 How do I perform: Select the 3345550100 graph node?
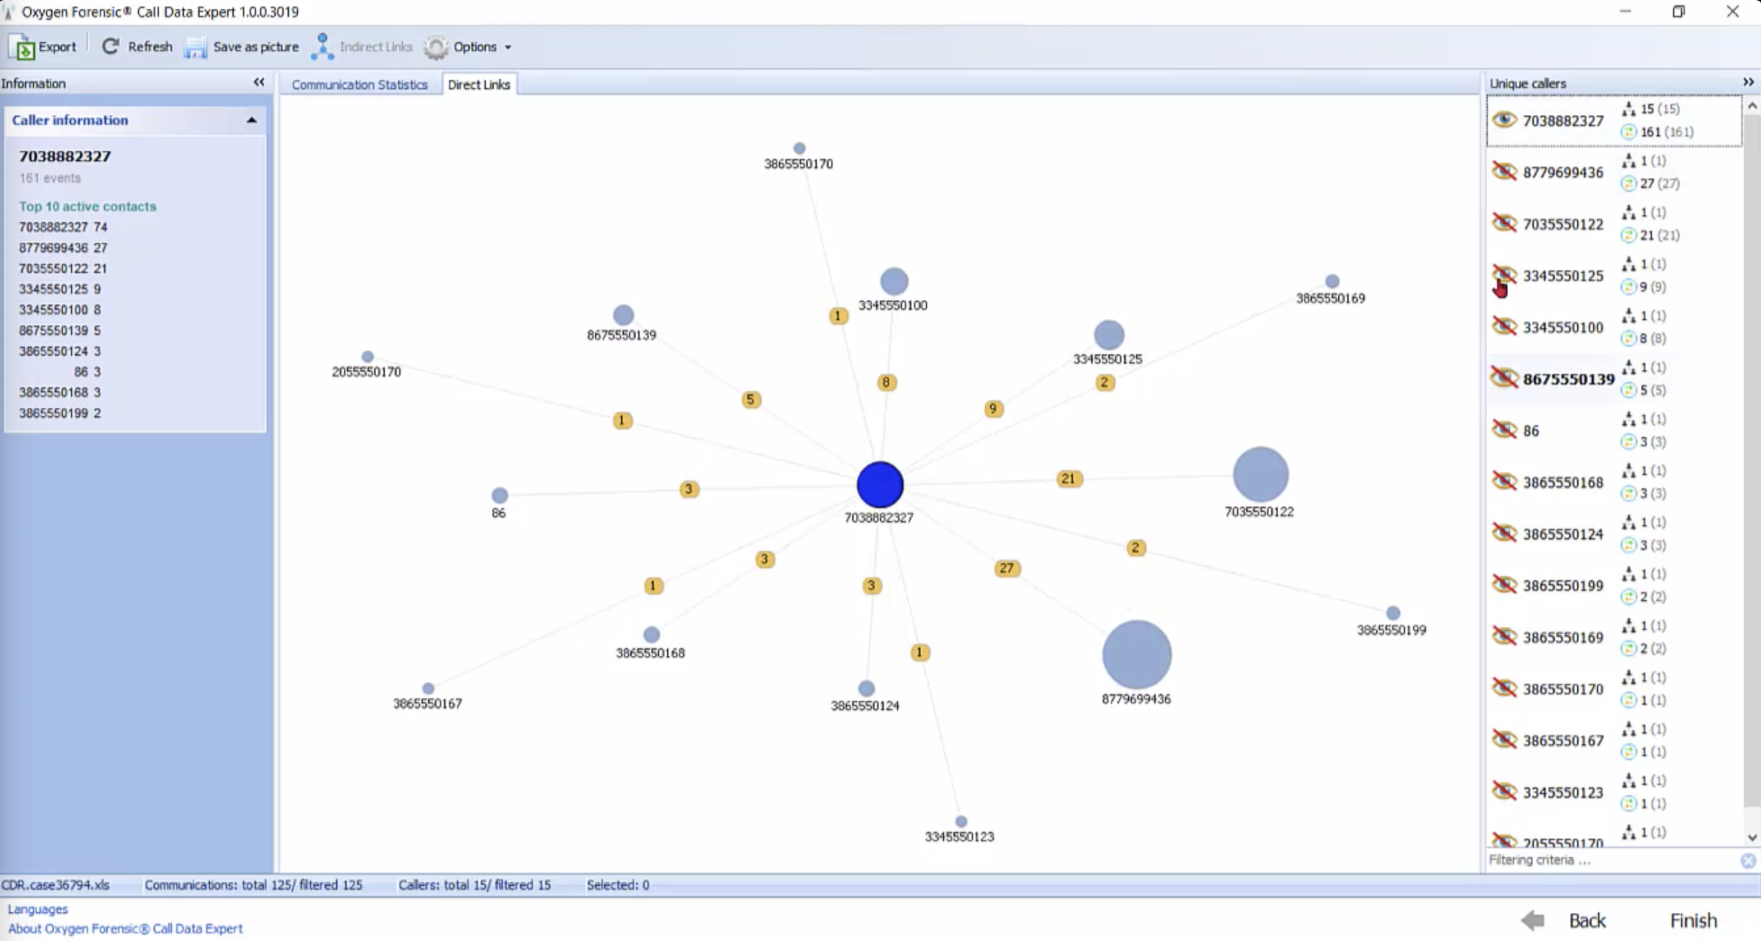[x=894, y=281]
